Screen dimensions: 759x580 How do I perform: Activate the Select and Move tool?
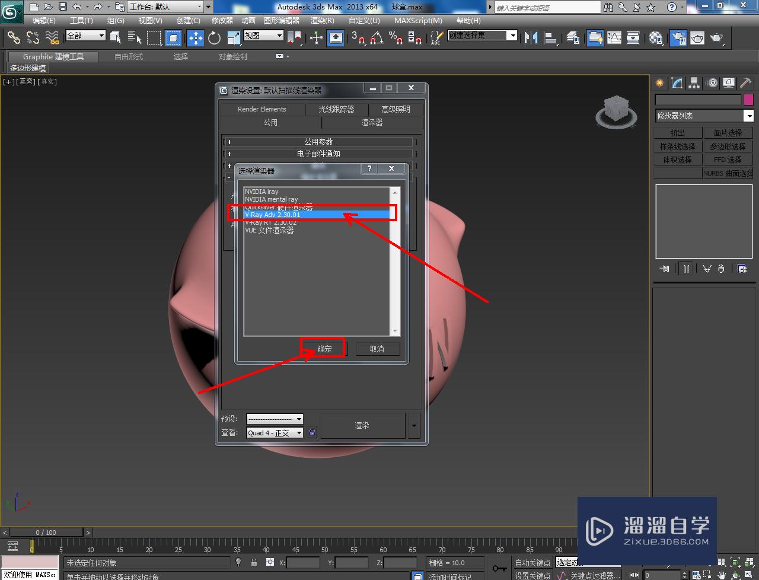pos(195,38)
